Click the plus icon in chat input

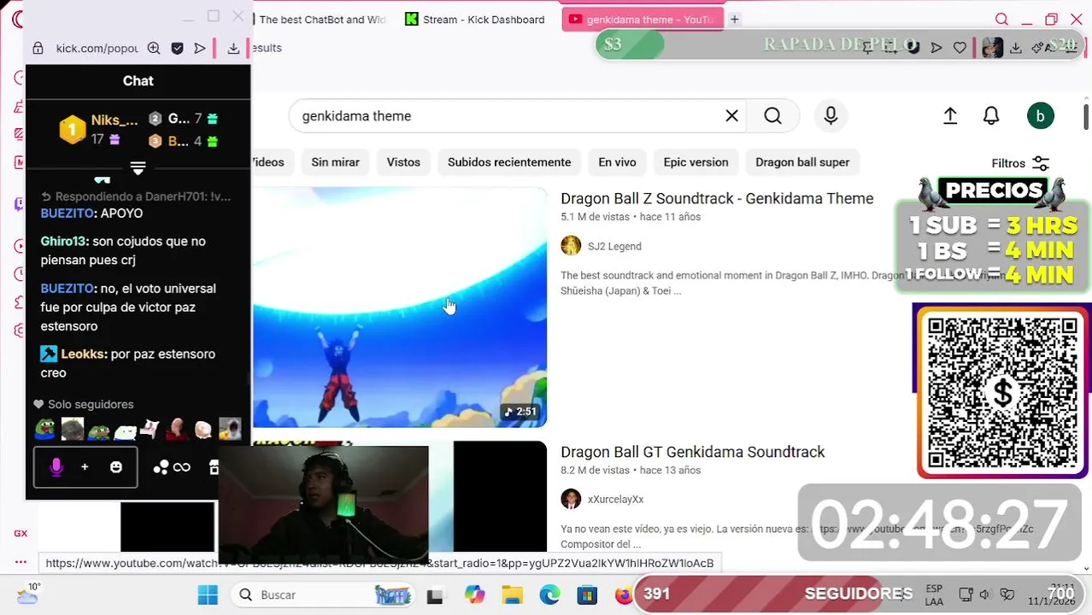(x=85, y=467)
